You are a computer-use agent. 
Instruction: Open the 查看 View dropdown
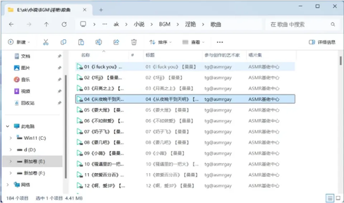(x=193, y=42)
